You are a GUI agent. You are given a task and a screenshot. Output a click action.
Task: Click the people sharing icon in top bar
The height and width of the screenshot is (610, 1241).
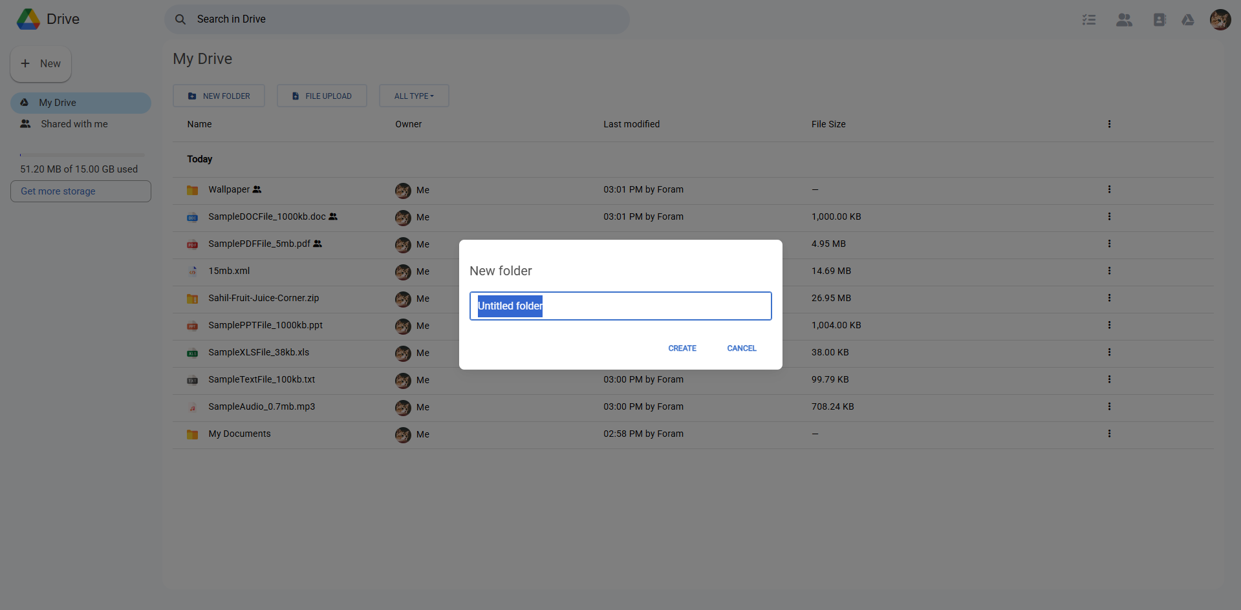(1124, 19)
